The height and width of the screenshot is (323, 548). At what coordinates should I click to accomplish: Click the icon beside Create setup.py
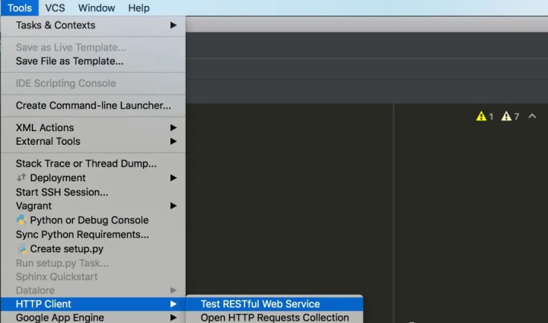[x=22, y=249]
